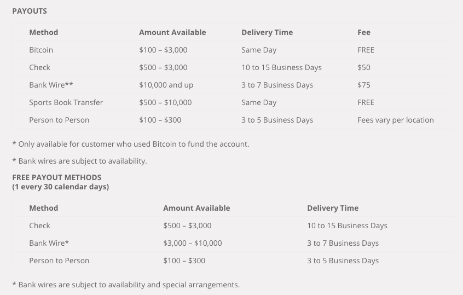Click the Bitcoin method cell

click(41, 50)
